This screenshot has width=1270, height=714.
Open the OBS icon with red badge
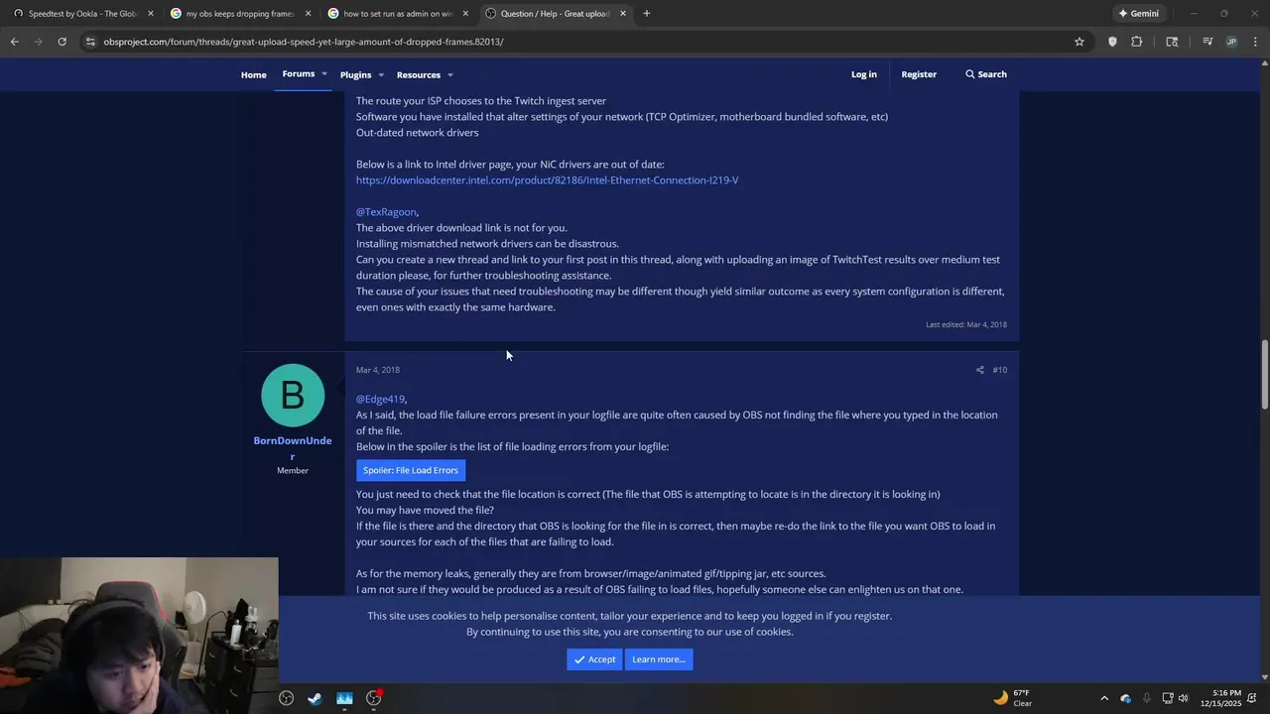click(374, 698)
